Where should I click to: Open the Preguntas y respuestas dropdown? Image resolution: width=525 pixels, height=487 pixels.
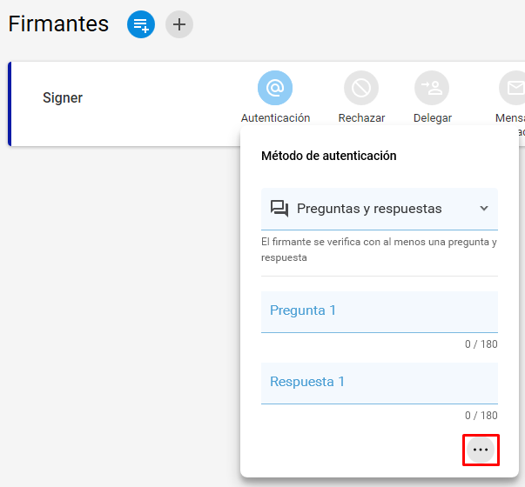coord(380,209)
